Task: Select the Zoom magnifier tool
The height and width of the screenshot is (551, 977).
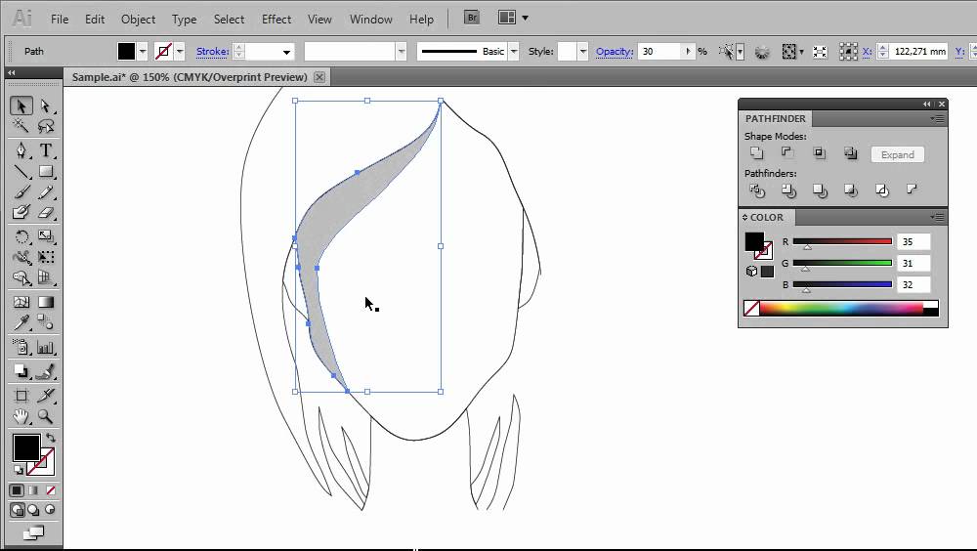Action: pyautogui.click(x=46, y=416)
